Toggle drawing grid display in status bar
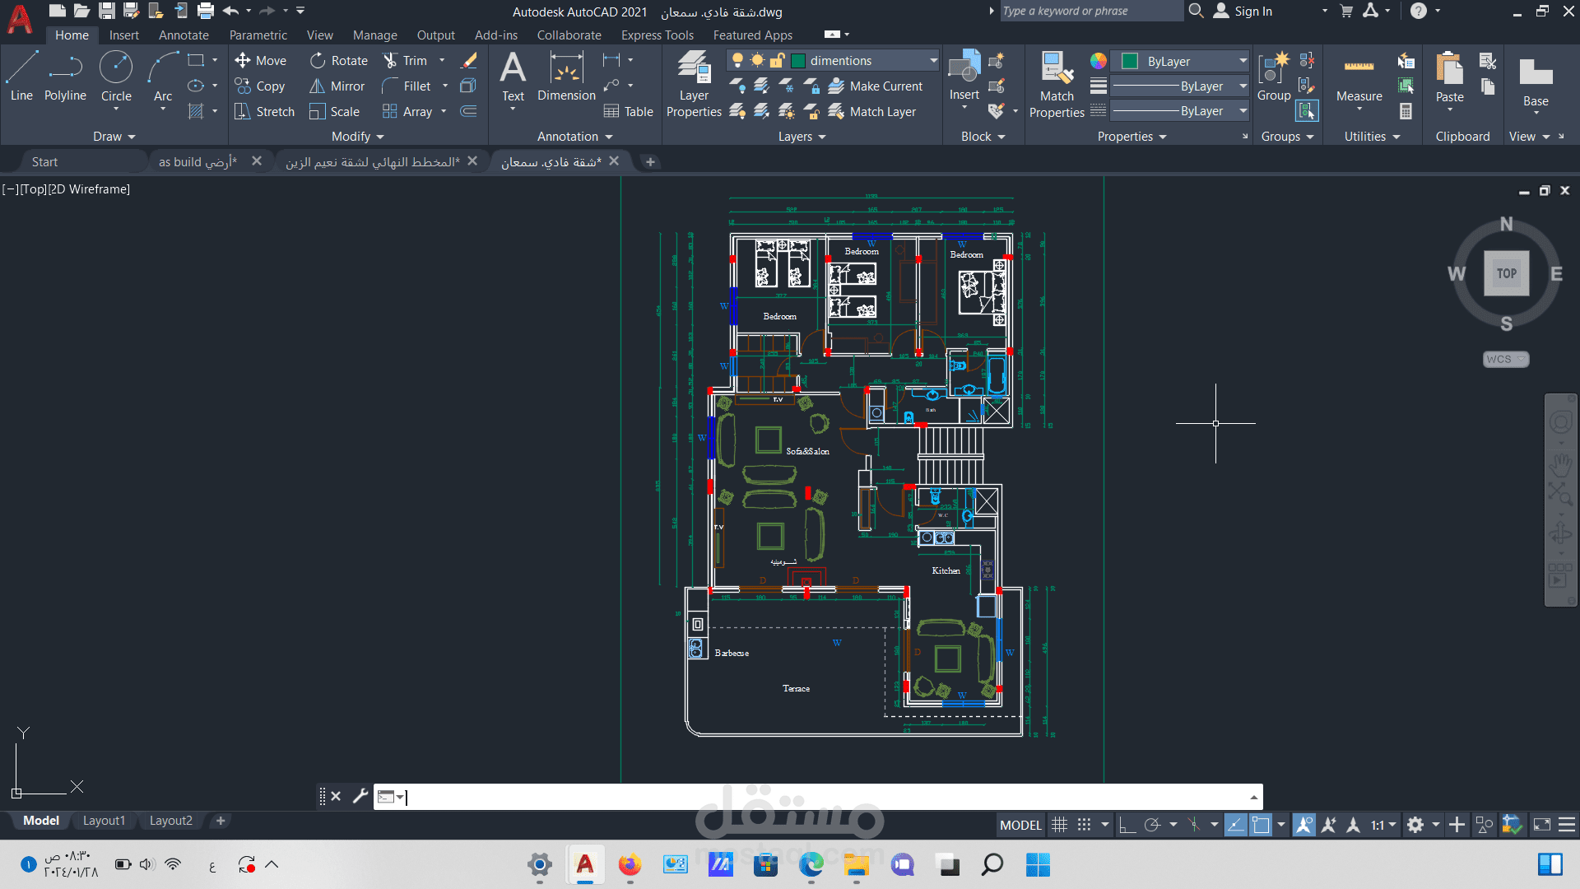The height and width of the screenshot is (889, 1580). (x=1060, y=825)
